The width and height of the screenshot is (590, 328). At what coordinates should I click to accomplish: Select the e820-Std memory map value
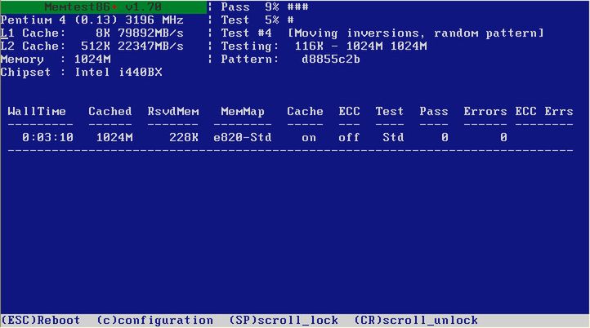pos(243,138)
